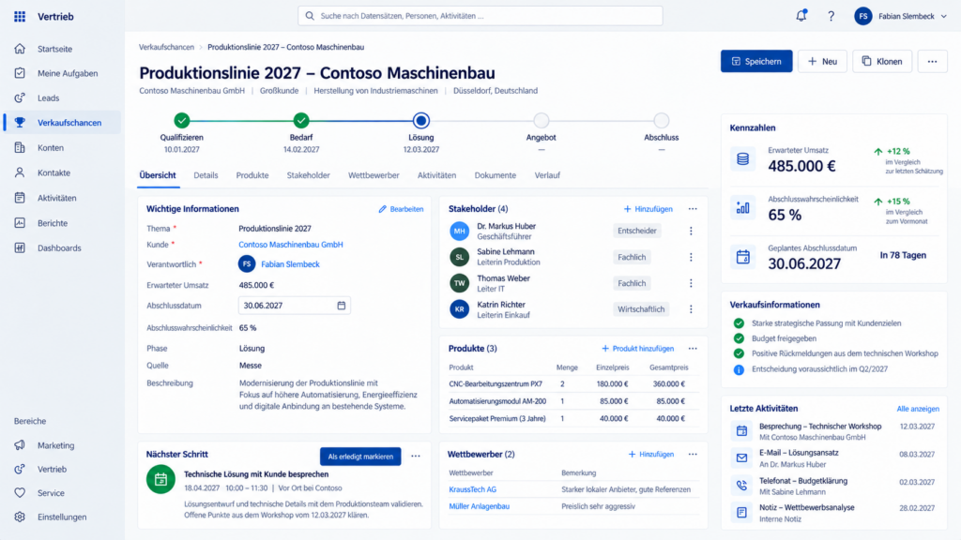Open notifications bell icon
The width and height of the screenshot is (961, 540).
pyautogui.click(x=801, y=16)
